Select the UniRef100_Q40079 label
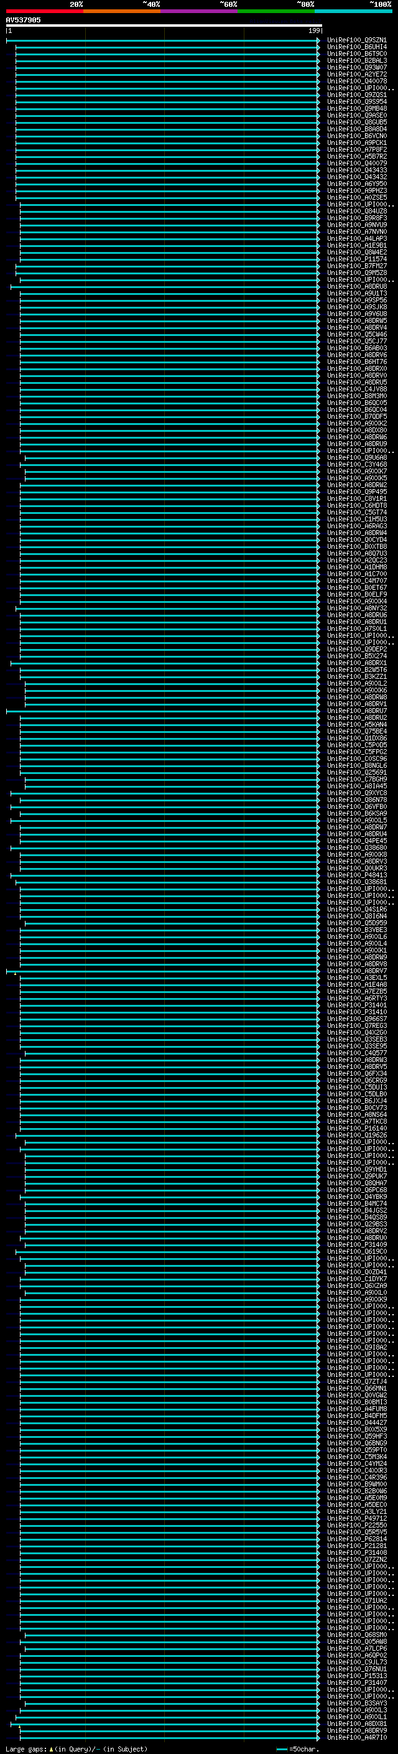This screenshot has width=398, height=1754. click(357, 164)
